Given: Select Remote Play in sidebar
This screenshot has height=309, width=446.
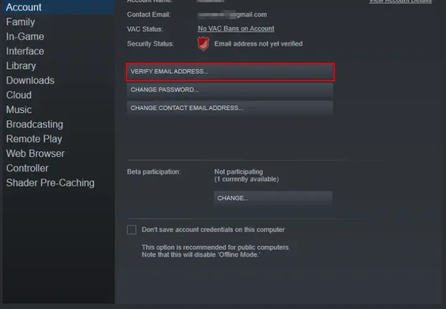Looking at the screenshot, I should point(34,139).
